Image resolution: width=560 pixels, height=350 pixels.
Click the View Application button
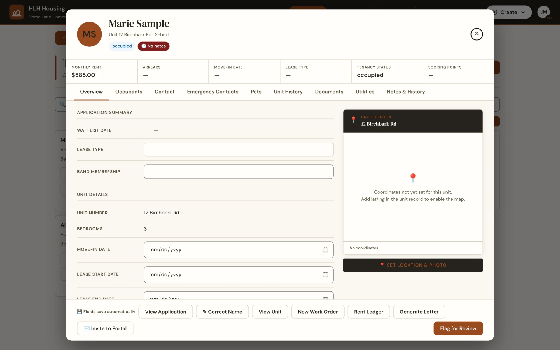pyautogui.click(x=165, y=312)
